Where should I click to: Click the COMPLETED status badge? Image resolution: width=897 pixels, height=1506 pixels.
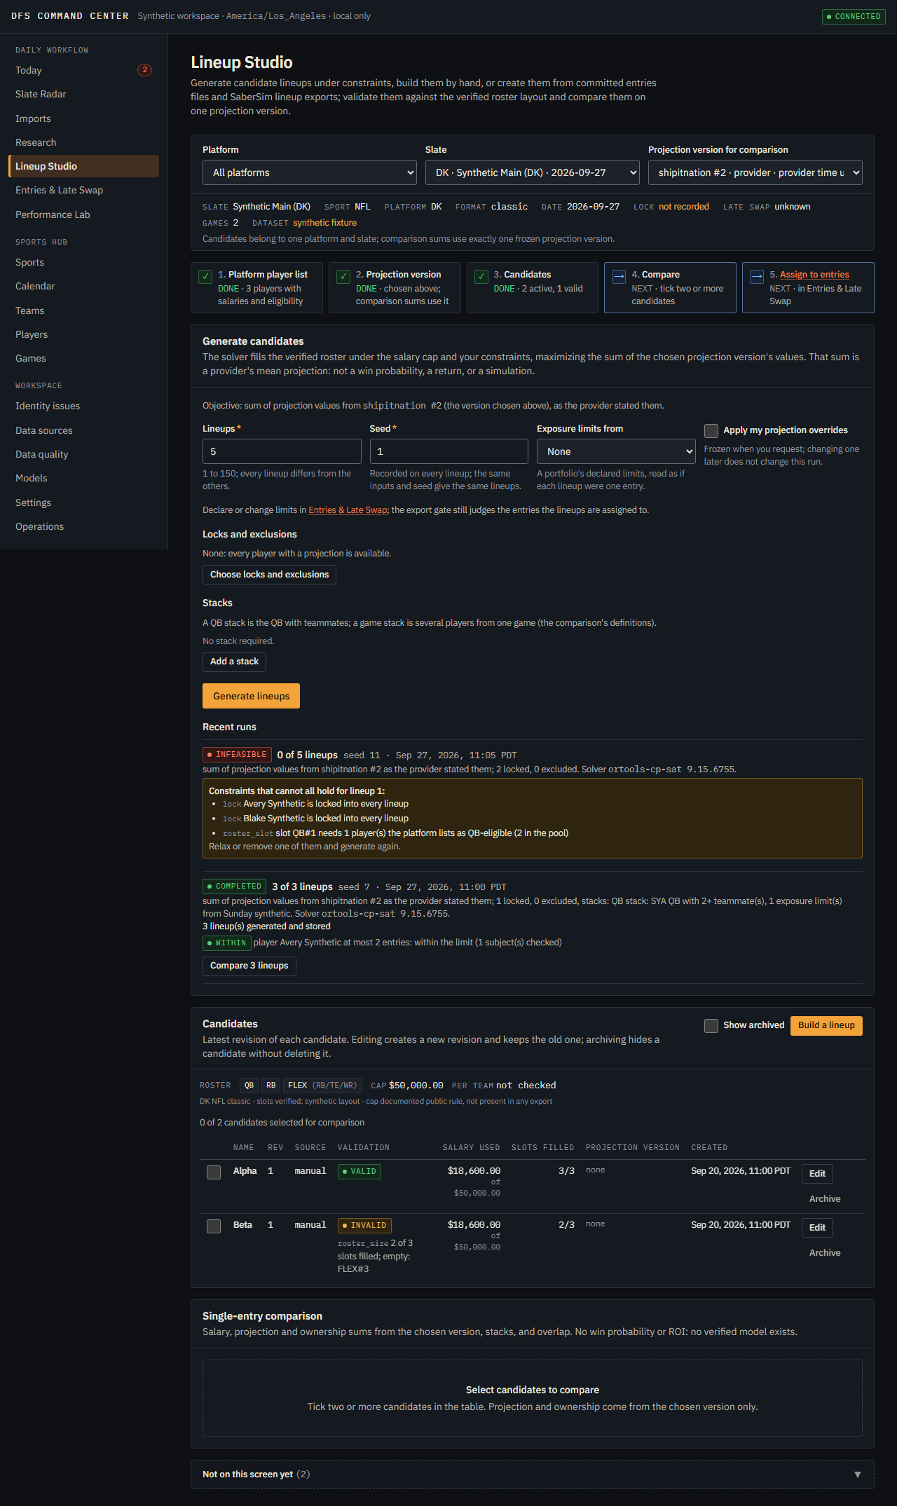[x=234, y=887]
